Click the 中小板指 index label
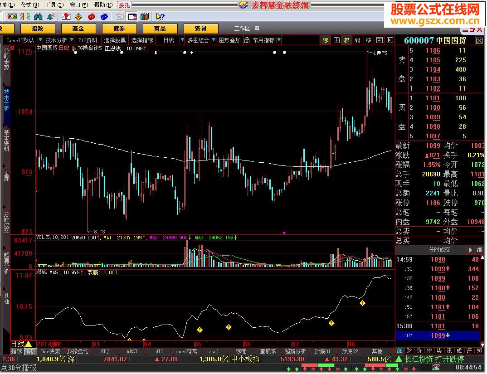Screen dimensions: 487x374 click(x=245, y=359)
